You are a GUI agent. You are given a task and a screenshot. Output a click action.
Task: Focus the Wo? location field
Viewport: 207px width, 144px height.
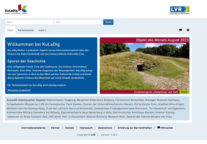click(x=78, y=22)
